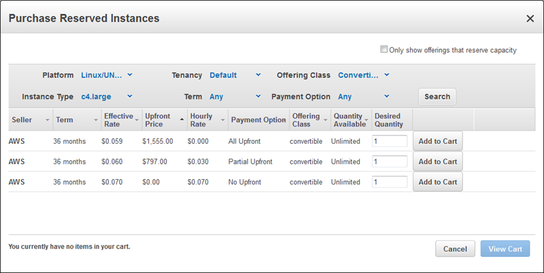
Task: Open the Instance Type dropdown
Action: (107, 97)
